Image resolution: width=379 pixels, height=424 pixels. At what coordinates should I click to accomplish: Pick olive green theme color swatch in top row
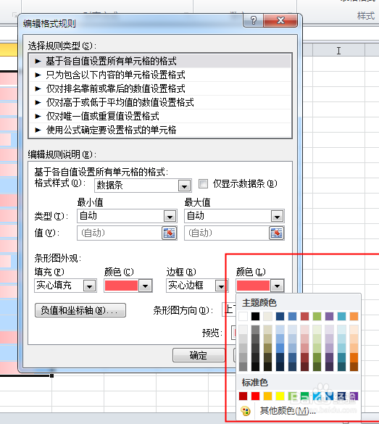pyautogui.click(x=317, y=316)
